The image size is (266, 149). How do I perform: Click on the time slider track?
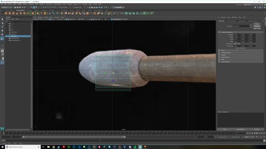pos(119,133)
